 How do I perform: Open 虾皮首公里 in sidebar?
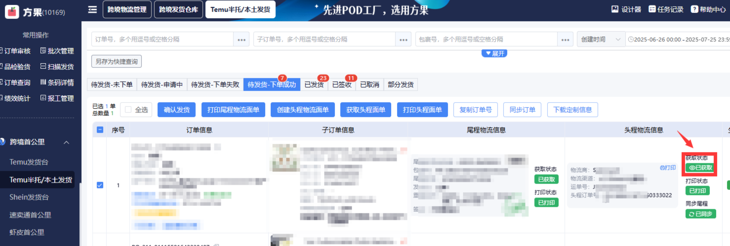pos(27,232)
